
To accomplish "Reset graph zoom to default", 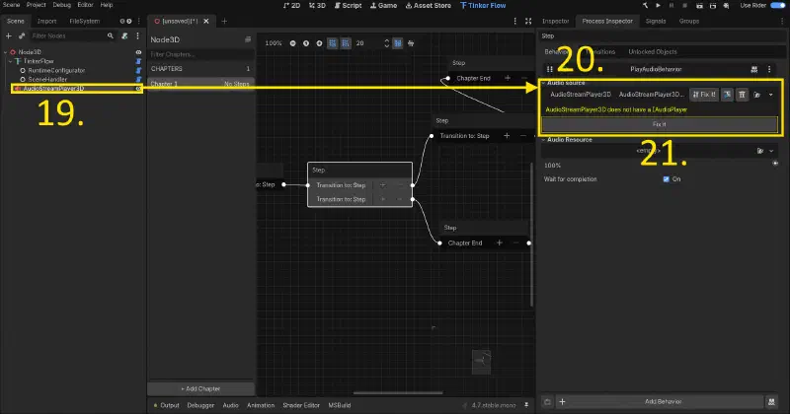I will tap(306, 43).
